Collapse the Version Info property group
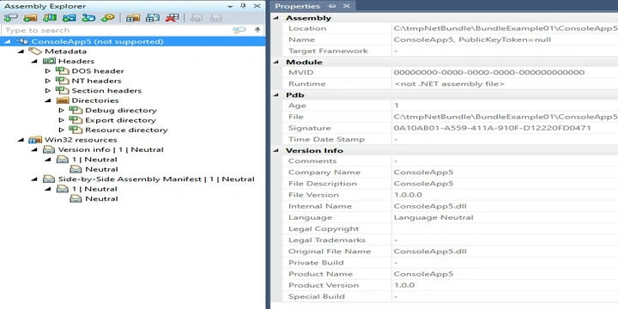The width and height of the screenshot is (618, 309). 276,150
